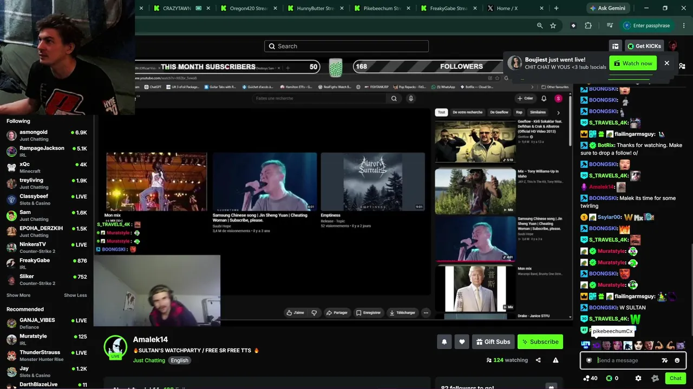Screen dimensions: 693x389
Task: Open Sliker's Counter-Strike 2 stream
Action: click(x=47, y=279)
